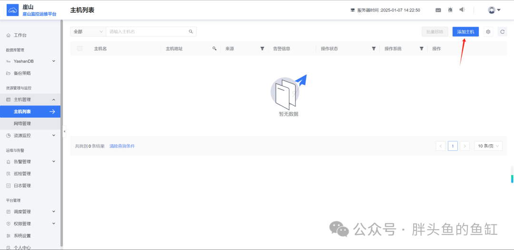Viewport: 514px width, 250px height.
Task: Click the 清除查询条件 link
Action: pyautogui.click(x=122, y=146)
